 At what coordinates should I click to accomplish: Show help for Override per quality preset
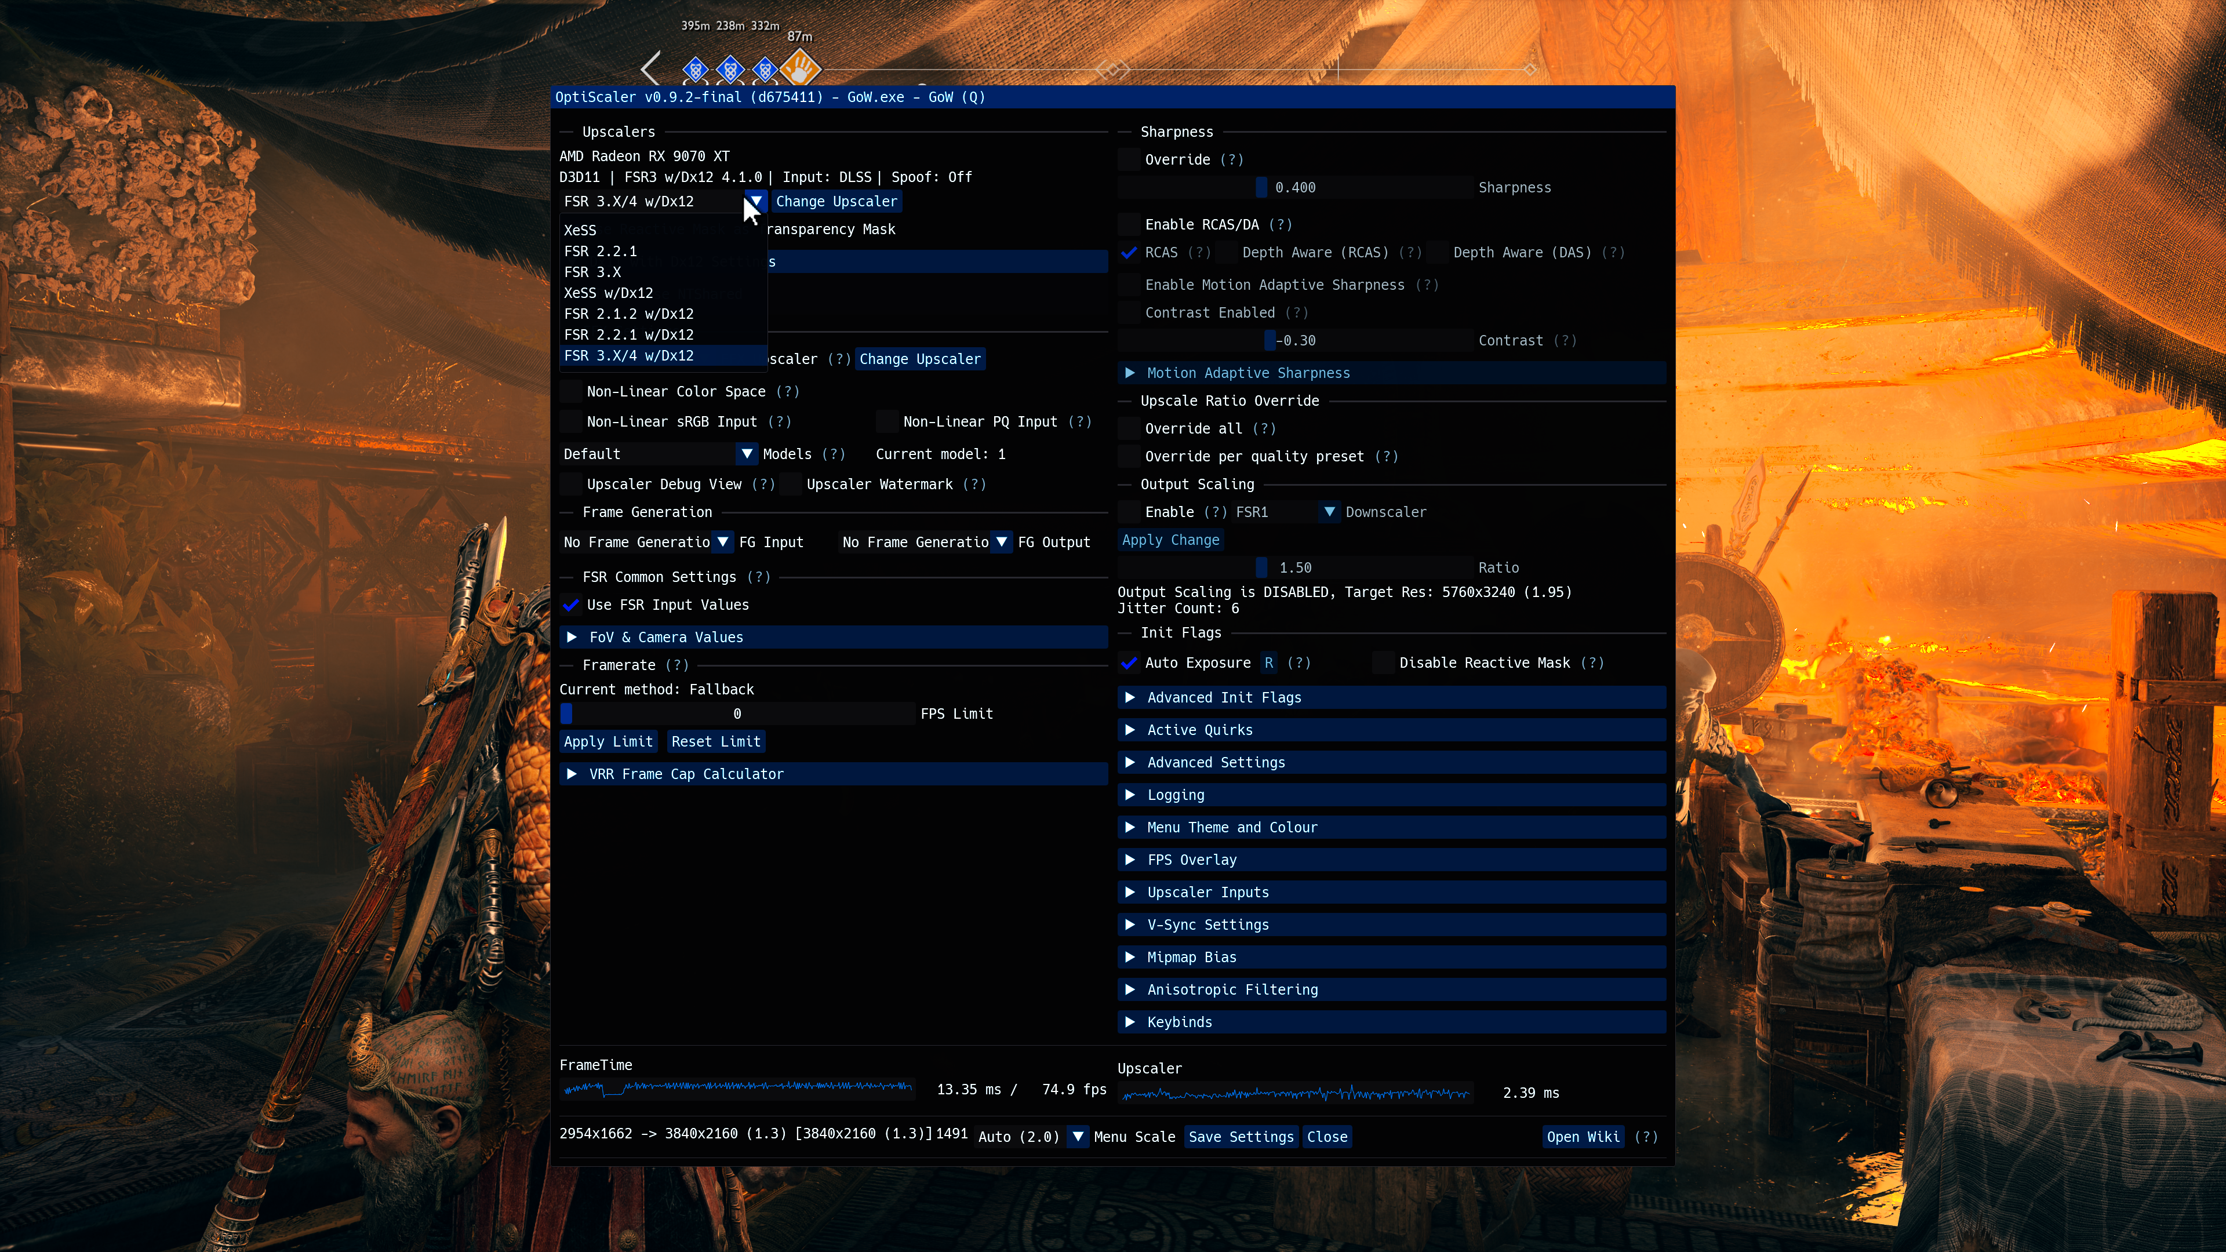(x=1386, y=456)
